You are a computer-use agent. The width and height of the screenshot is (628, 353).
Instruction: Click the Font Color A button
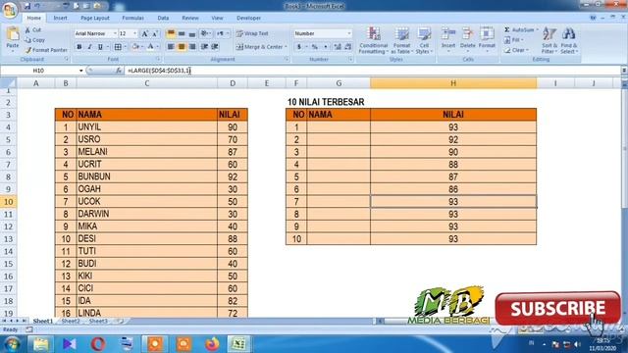point(150,47)
